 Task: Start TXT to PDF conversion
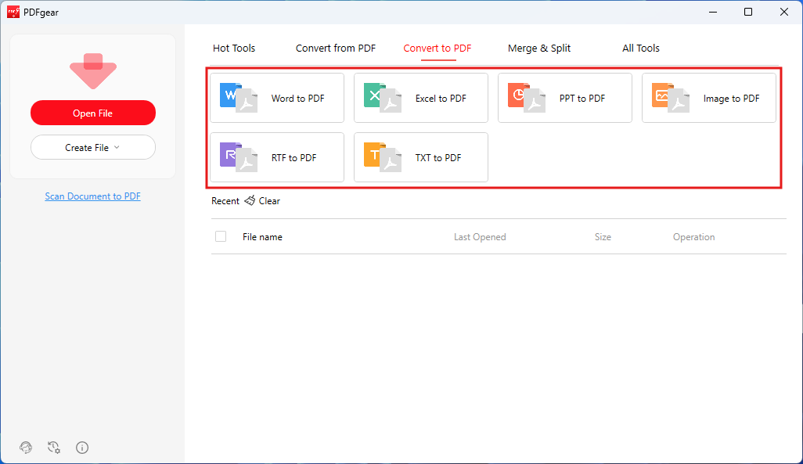(421, 157)
